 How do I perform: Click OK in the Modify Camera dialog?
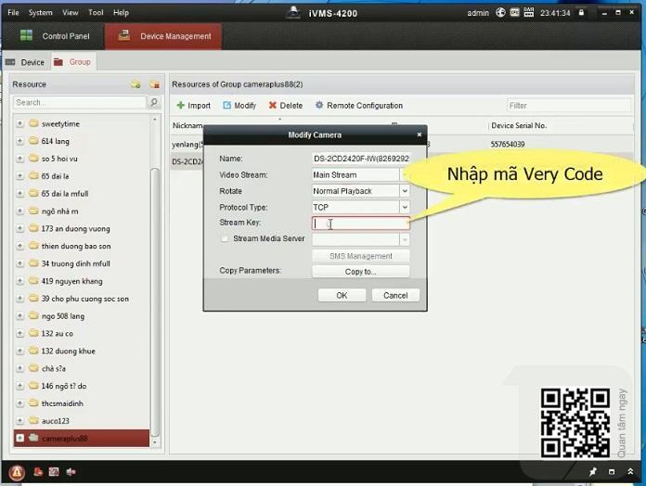tap(342, 295)
